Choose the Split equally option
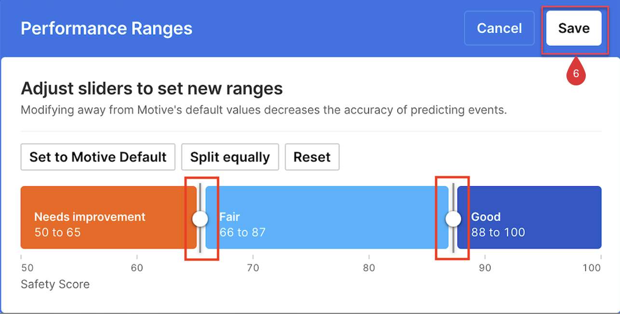The height and width of the screenshot is (314, 620). coord(230,157)
